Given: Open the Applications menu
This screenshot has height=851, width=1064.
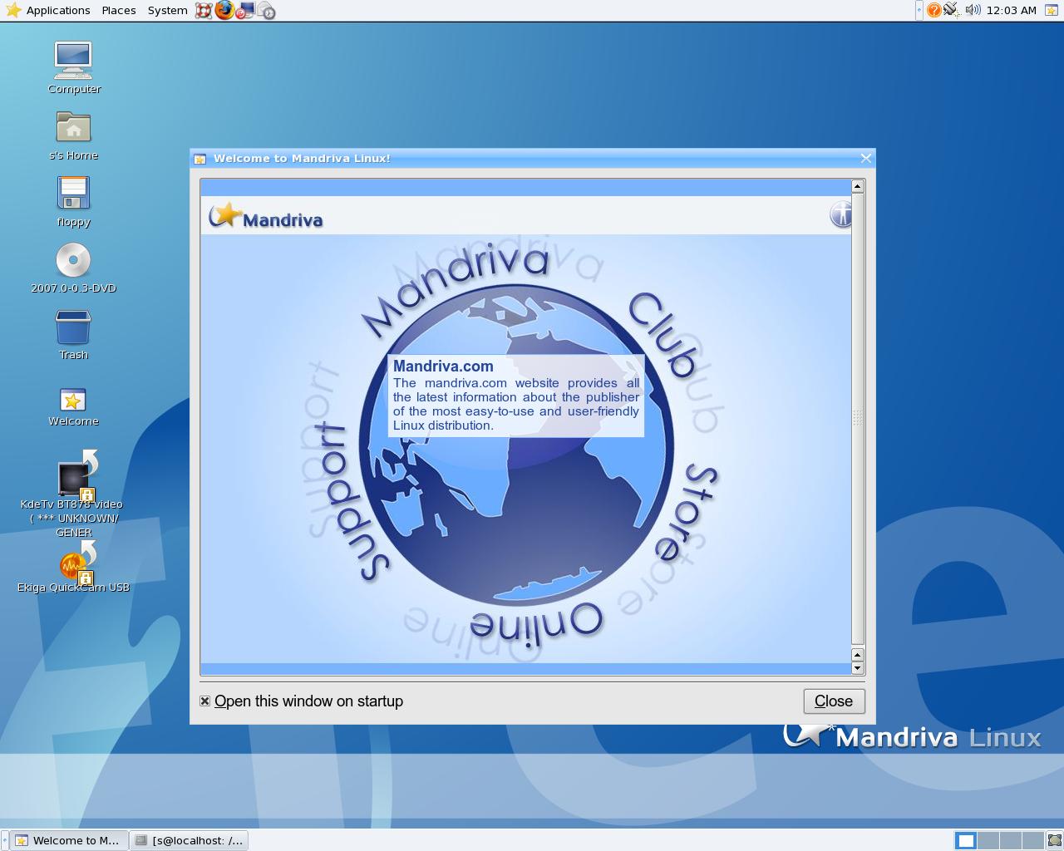Looking at the screenshot, I should click(48, 10).
